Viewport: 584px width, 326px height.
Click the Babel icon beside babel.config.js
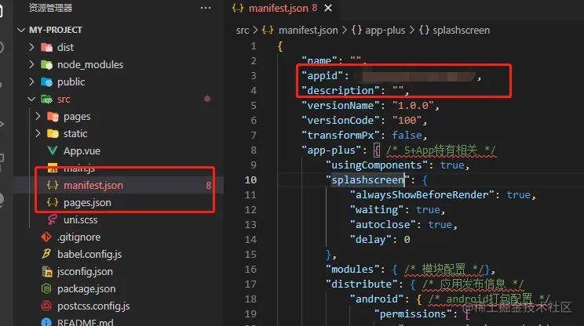(x=46, y=254)
